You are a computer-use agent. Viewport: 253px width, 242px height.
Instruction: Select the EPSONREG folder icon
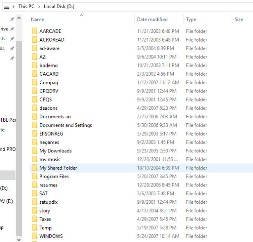(x=34, y=134)
